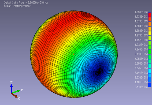Click the brown X axis arrow
This screenshot has height=105, width=152.
[14, 95]
